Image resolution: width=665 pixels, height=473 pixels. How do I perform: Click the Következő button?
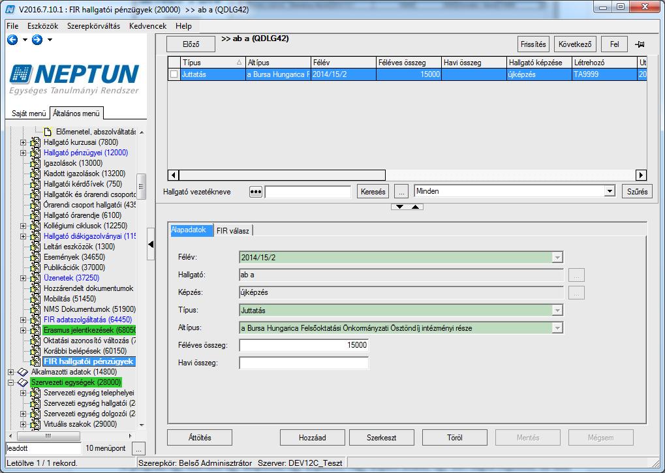[575, 44]
